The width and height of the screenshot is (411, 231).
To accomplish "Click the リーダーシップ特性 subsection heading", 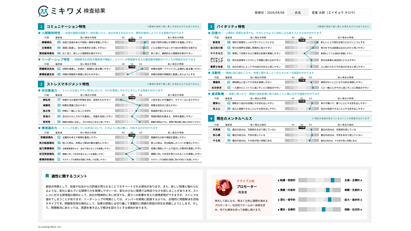I will 55,60.
